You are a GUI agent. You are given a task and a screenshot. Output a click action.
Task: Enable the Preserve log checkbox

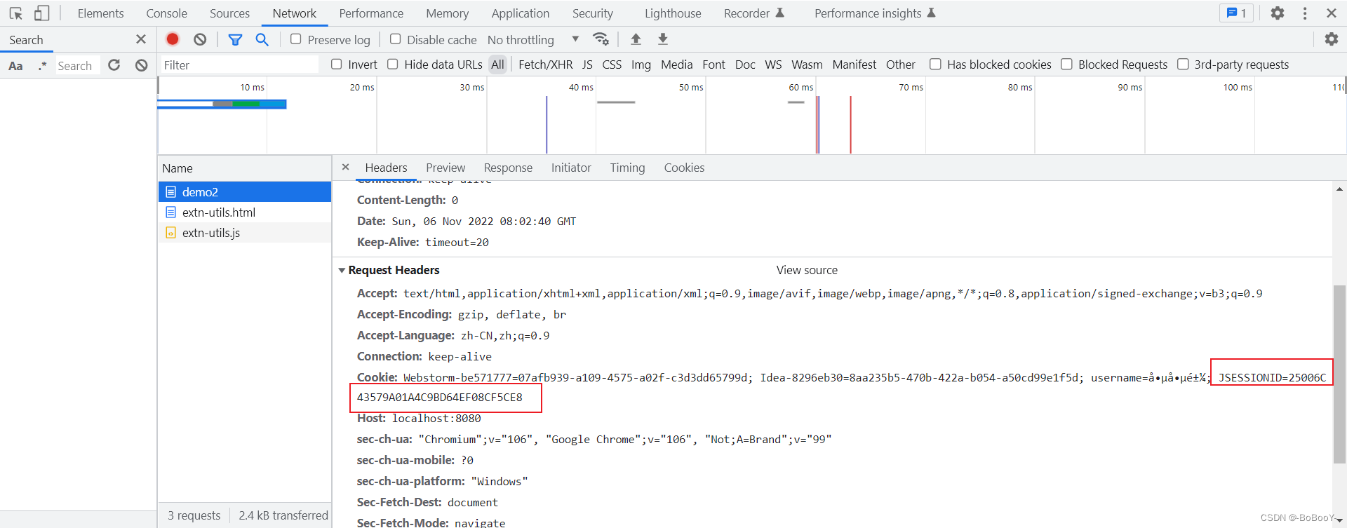tap(296, 39)
